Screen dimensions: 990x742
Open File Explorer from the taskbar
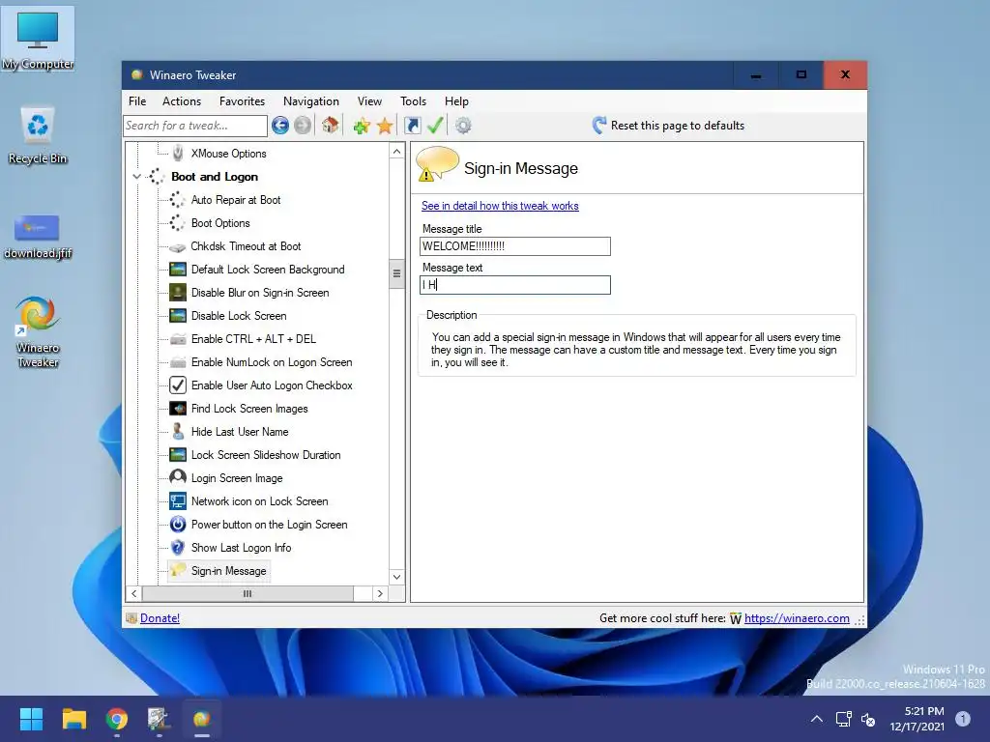point(73,719)
